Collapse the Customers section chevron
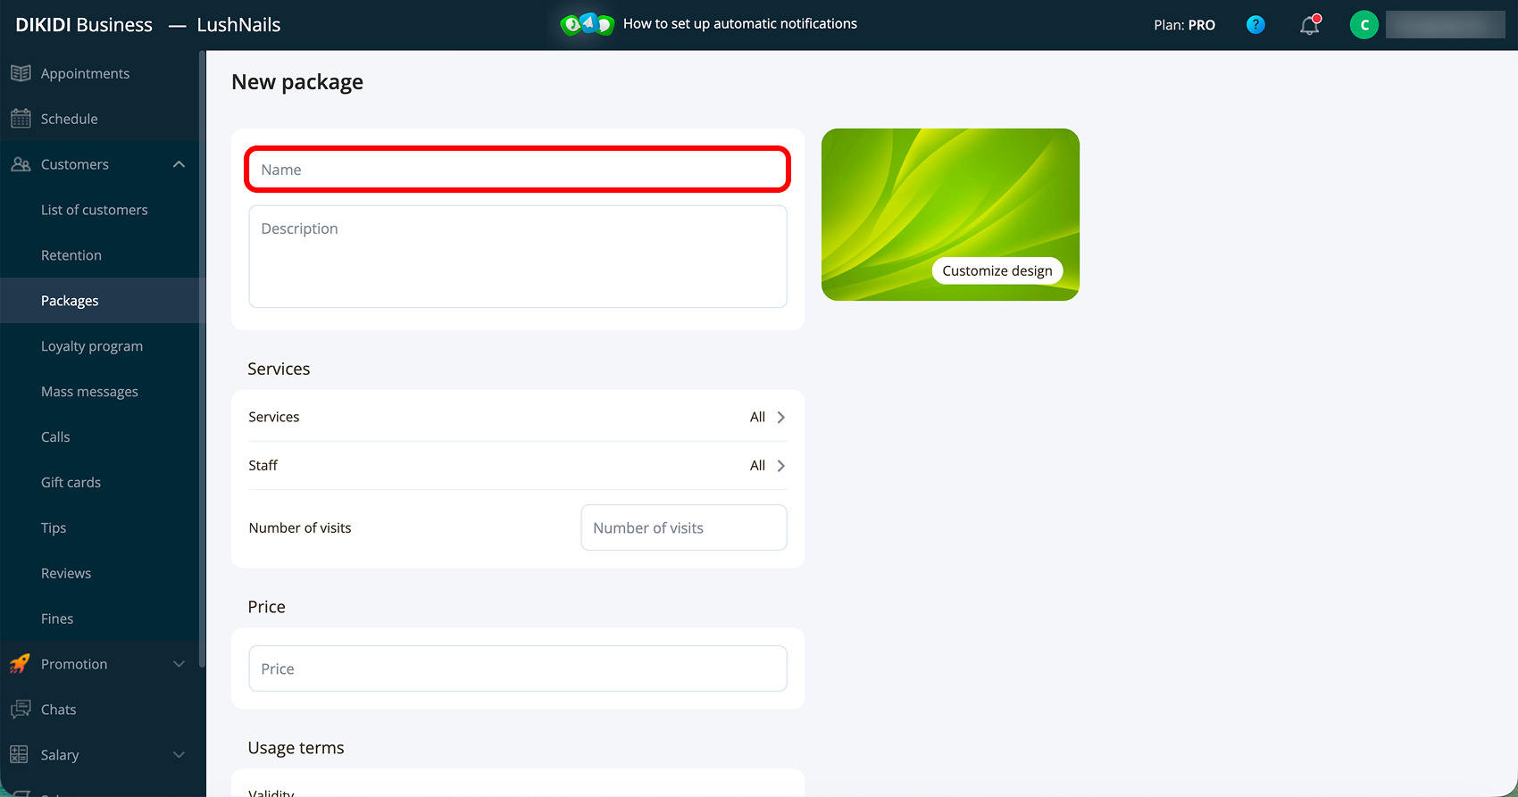1518x797 pixels. 179,164
